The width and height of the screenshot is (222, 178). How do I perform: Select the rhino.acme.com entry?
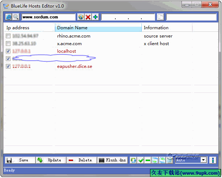[74, 36]
